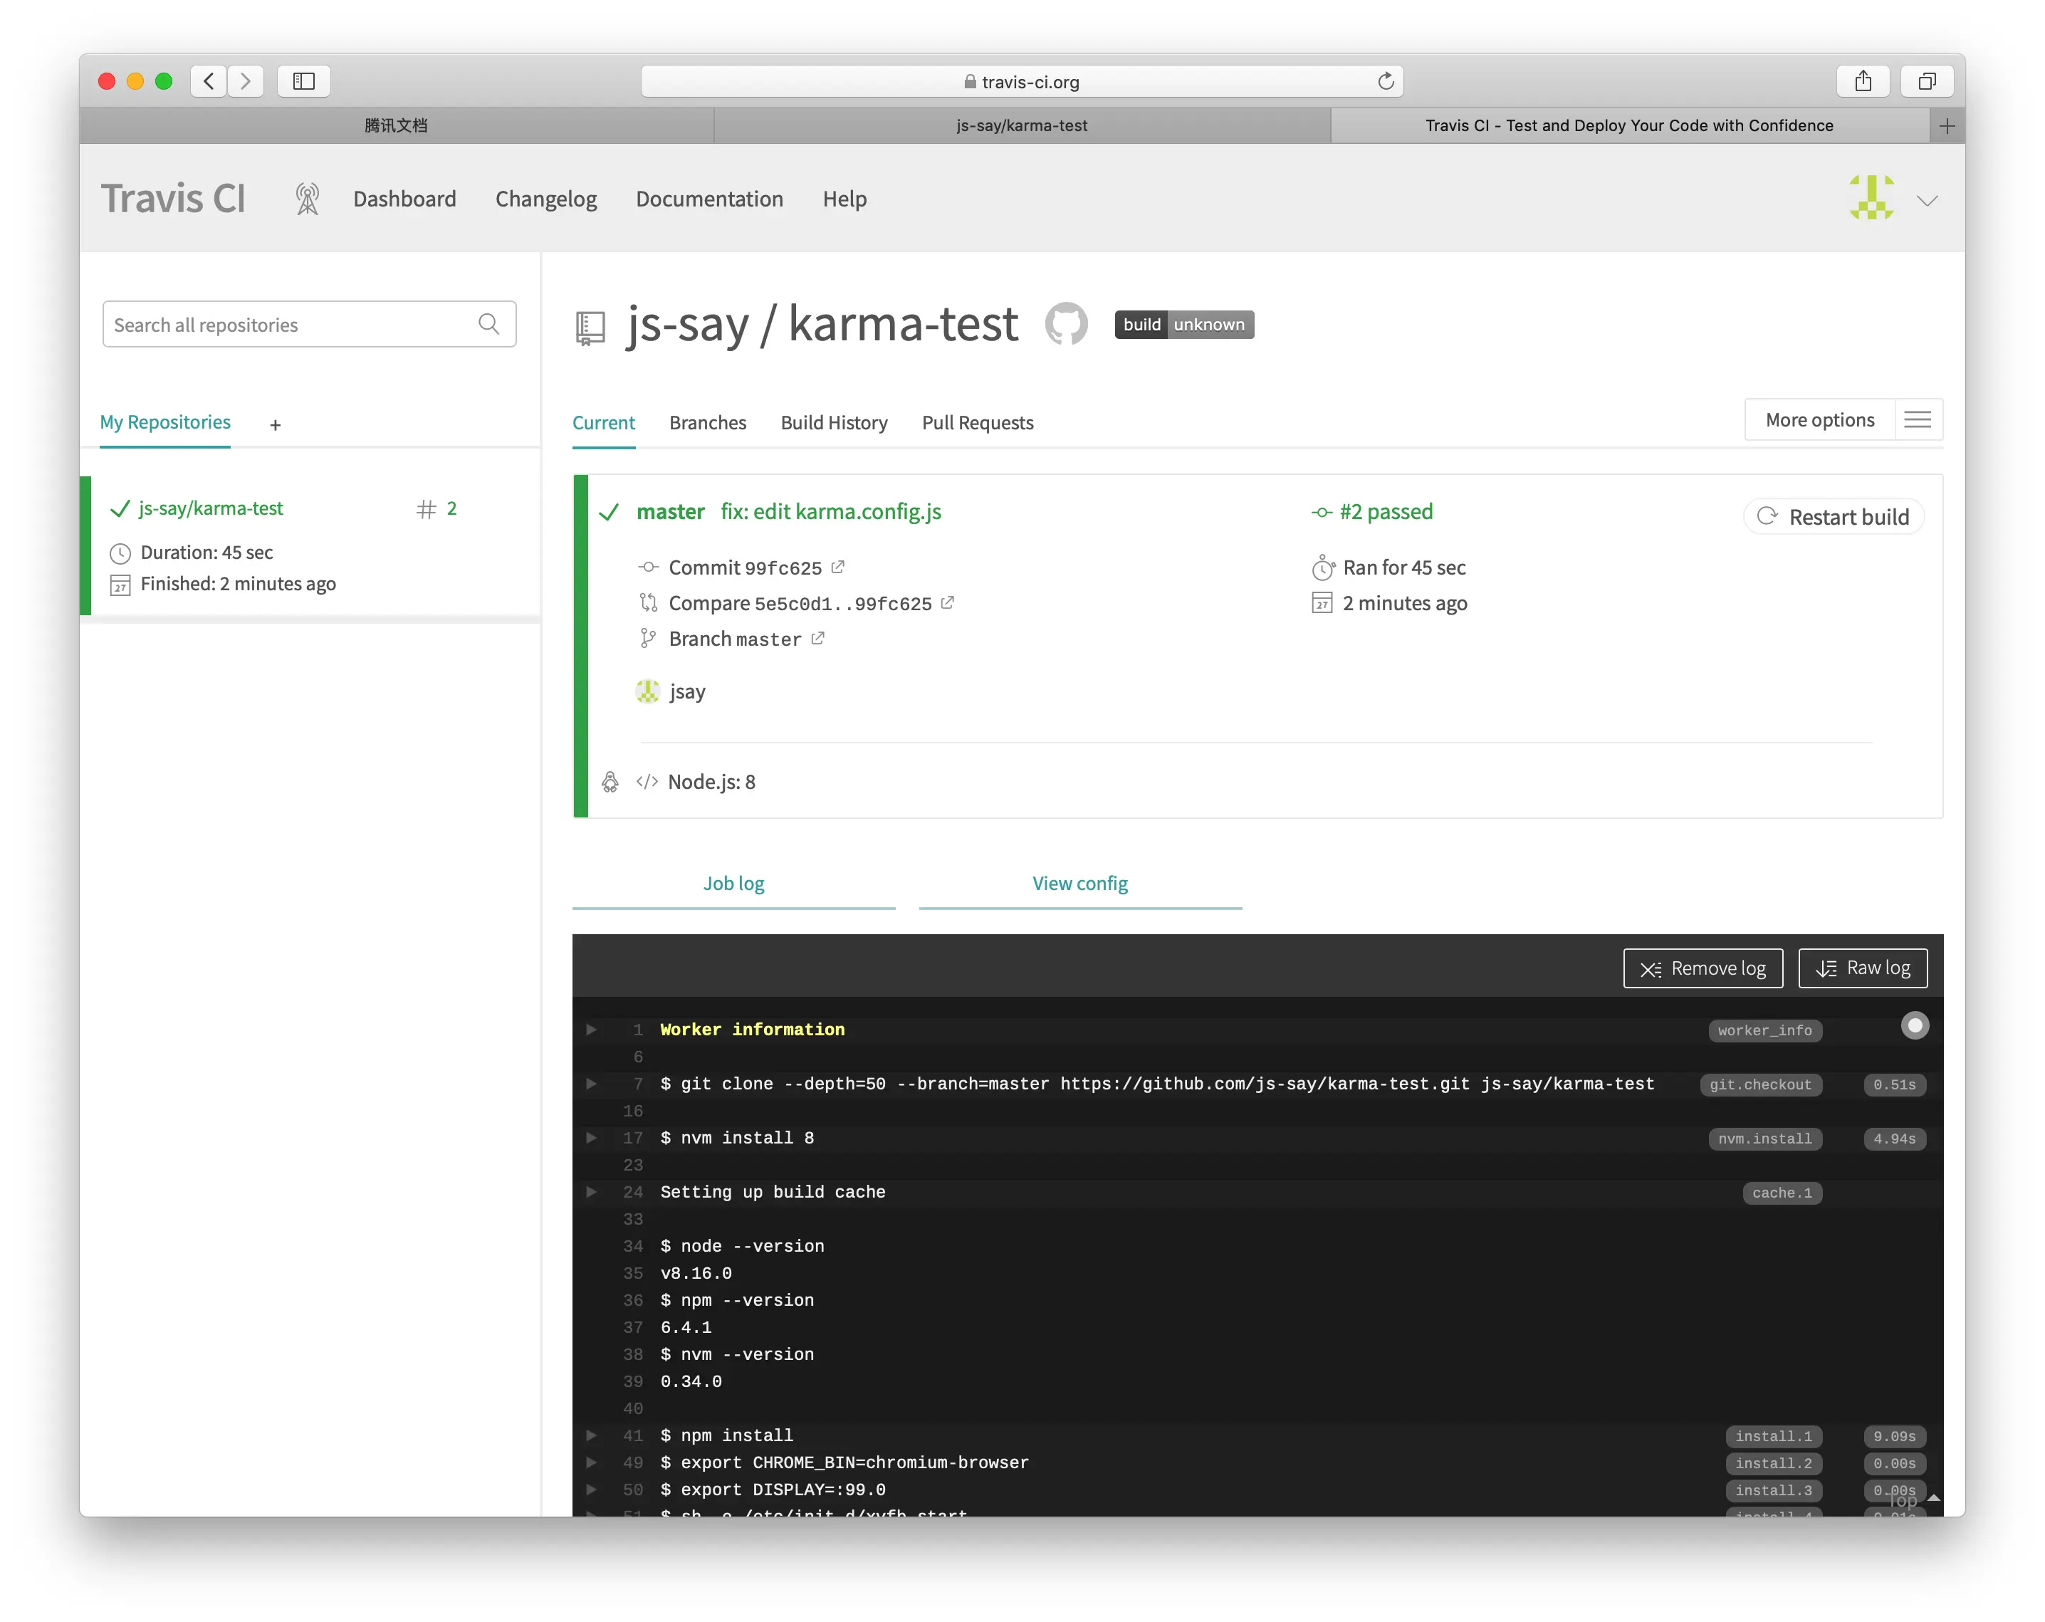Viewport: 2045px width, 1622px height.
Task: Select the Job log tab
Action: 733,884
